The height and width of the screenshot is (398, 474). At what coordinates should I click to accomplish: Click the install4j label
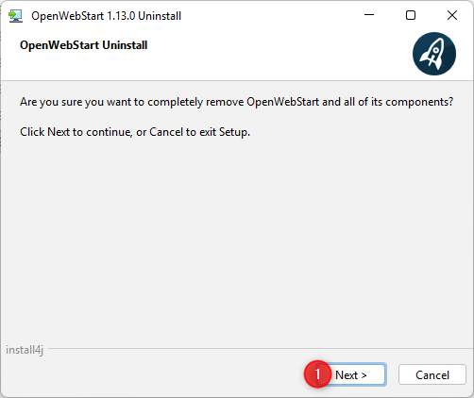click(x=25, y=350)
